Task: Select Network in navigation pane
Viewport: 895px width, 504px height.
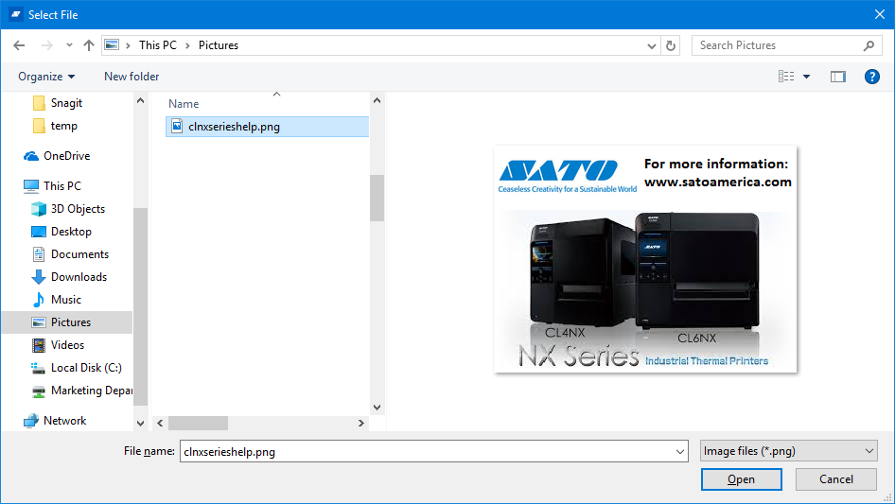Action: [67, 421]
